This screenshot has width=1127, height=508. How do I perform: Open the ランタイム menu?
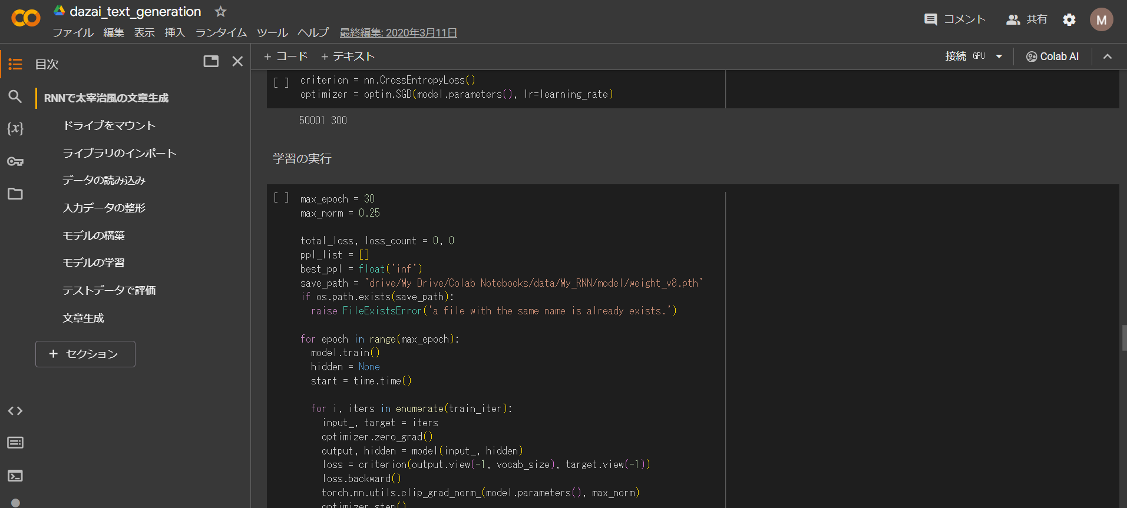coord(221,33)
